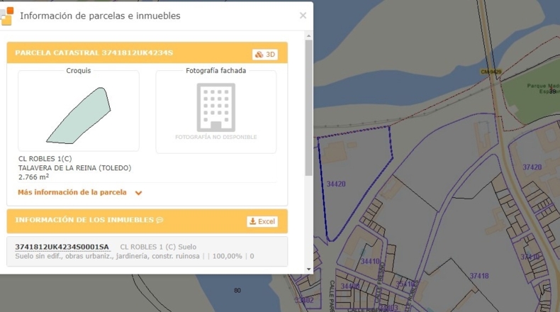The image size is (560, 312).
Task: Close the parcel information dialog
Action: [303, 16]
